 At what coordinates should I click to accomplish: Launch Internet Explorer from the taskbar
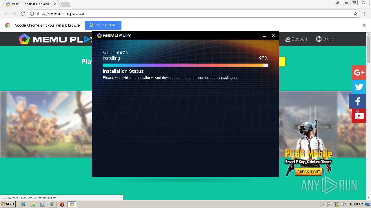23,204
